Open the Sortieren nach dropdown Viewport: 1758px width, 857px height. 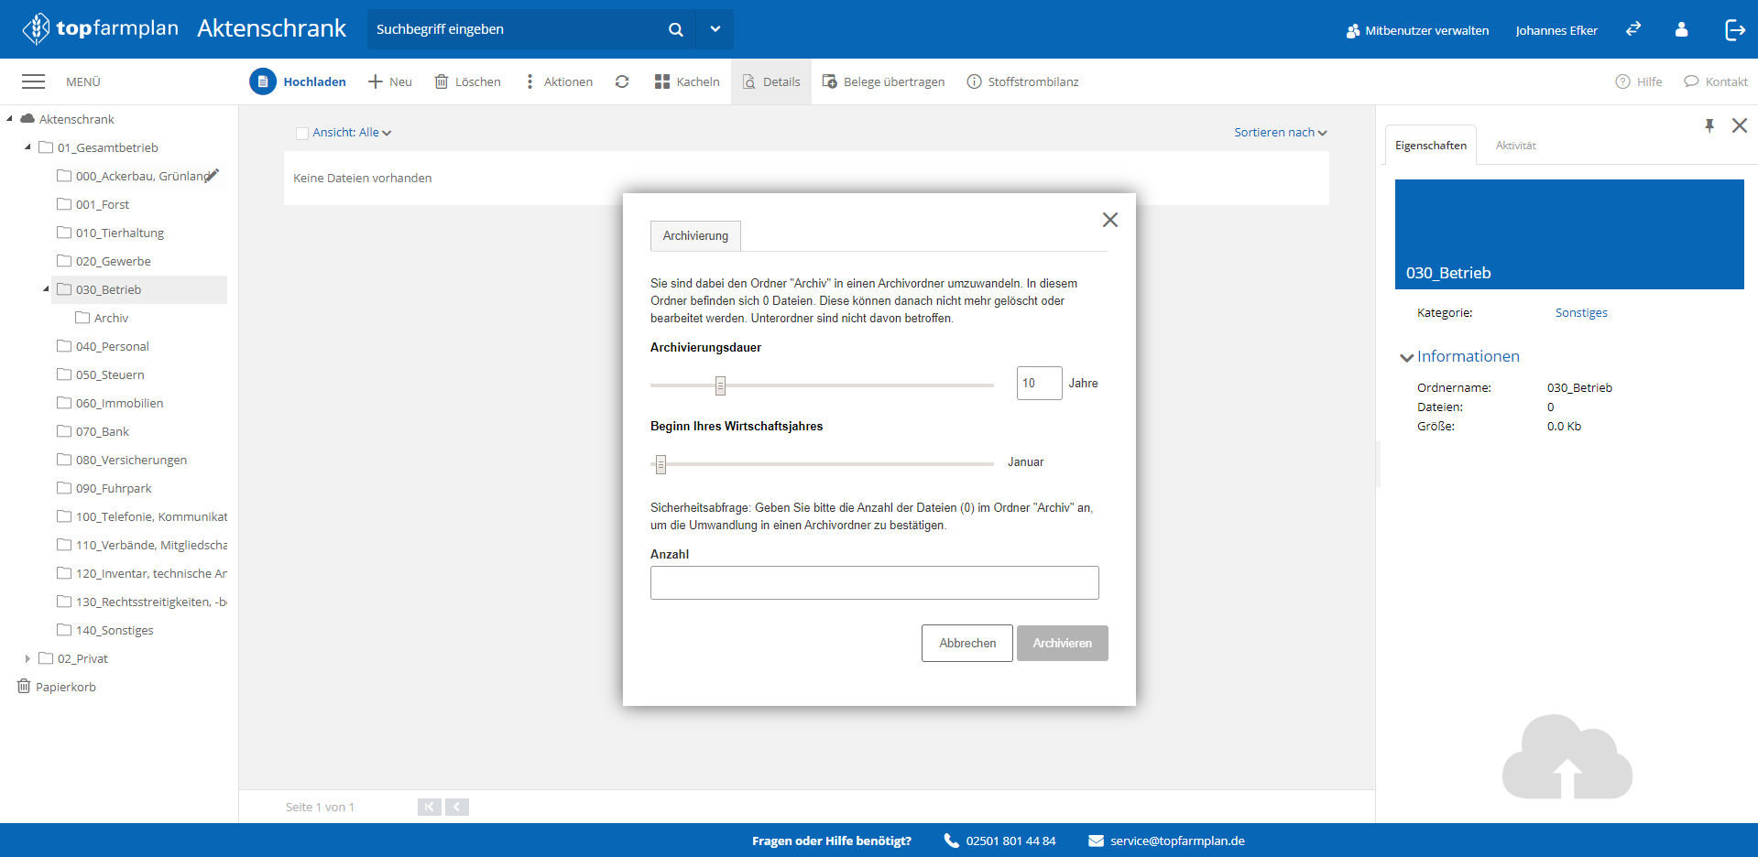(1280, 133)
